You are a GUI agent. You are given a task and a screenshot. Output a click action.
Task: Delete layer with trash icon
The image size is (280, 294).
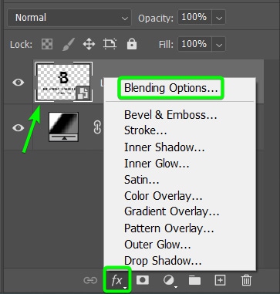tap(246, 280)
